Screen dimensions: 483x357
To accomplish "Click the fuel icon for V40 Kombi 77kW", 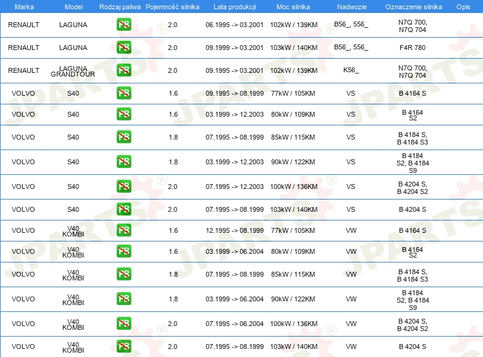I will 124,230.
